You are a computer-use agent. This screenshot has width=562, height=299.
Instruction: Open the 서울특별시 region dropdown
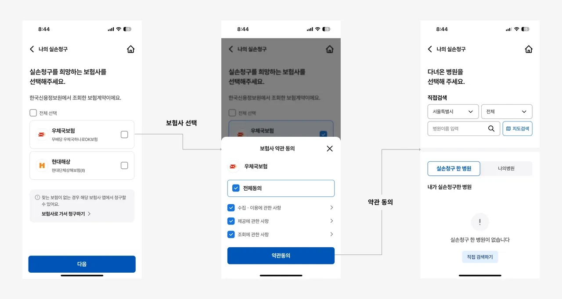pos(453,111)
